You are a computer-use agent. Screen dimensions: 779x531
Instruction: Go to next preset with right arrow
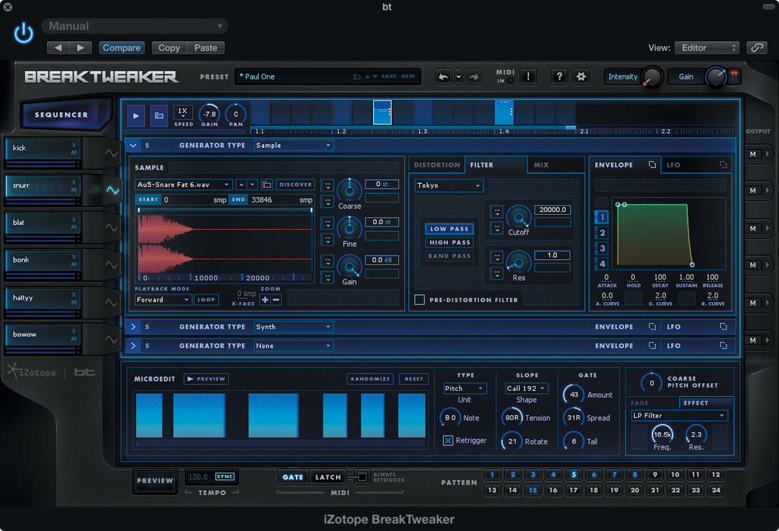coord(80,47)
